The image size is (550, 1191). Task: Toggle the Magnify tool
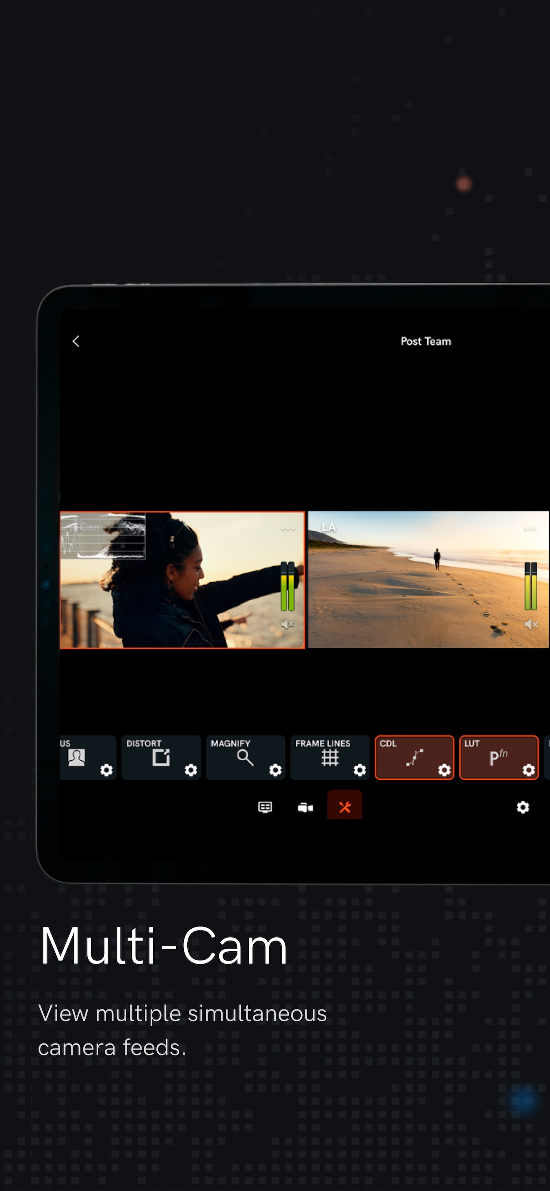coord(245,757)
